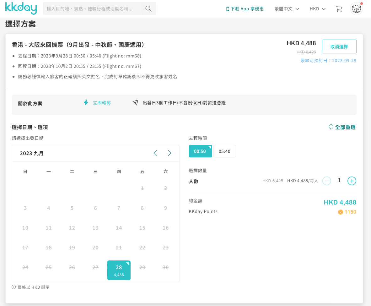
Task: Click 全部重選 to reset selections
Action: click(x=342, y=127)
